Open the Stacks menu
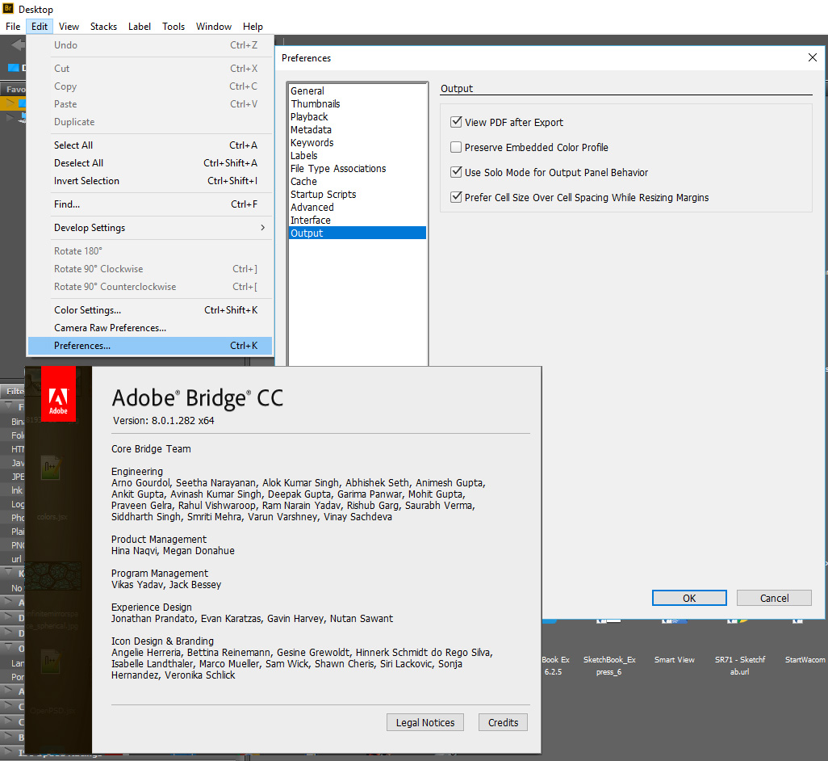This screenshot has height=761, width=828. (103, 27)
